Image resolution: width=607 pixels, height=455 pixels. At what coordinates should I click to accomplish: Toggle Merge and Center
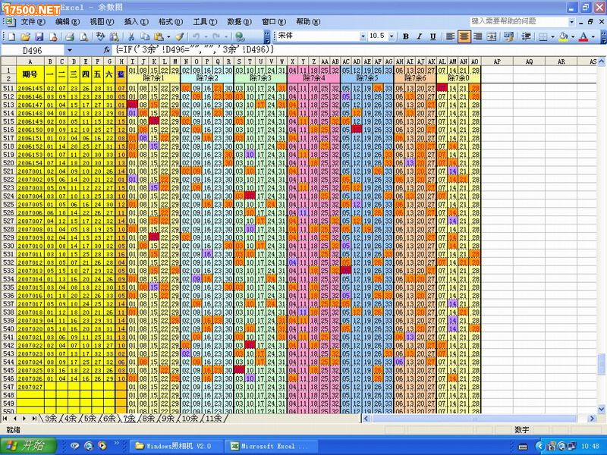[491, 36]
